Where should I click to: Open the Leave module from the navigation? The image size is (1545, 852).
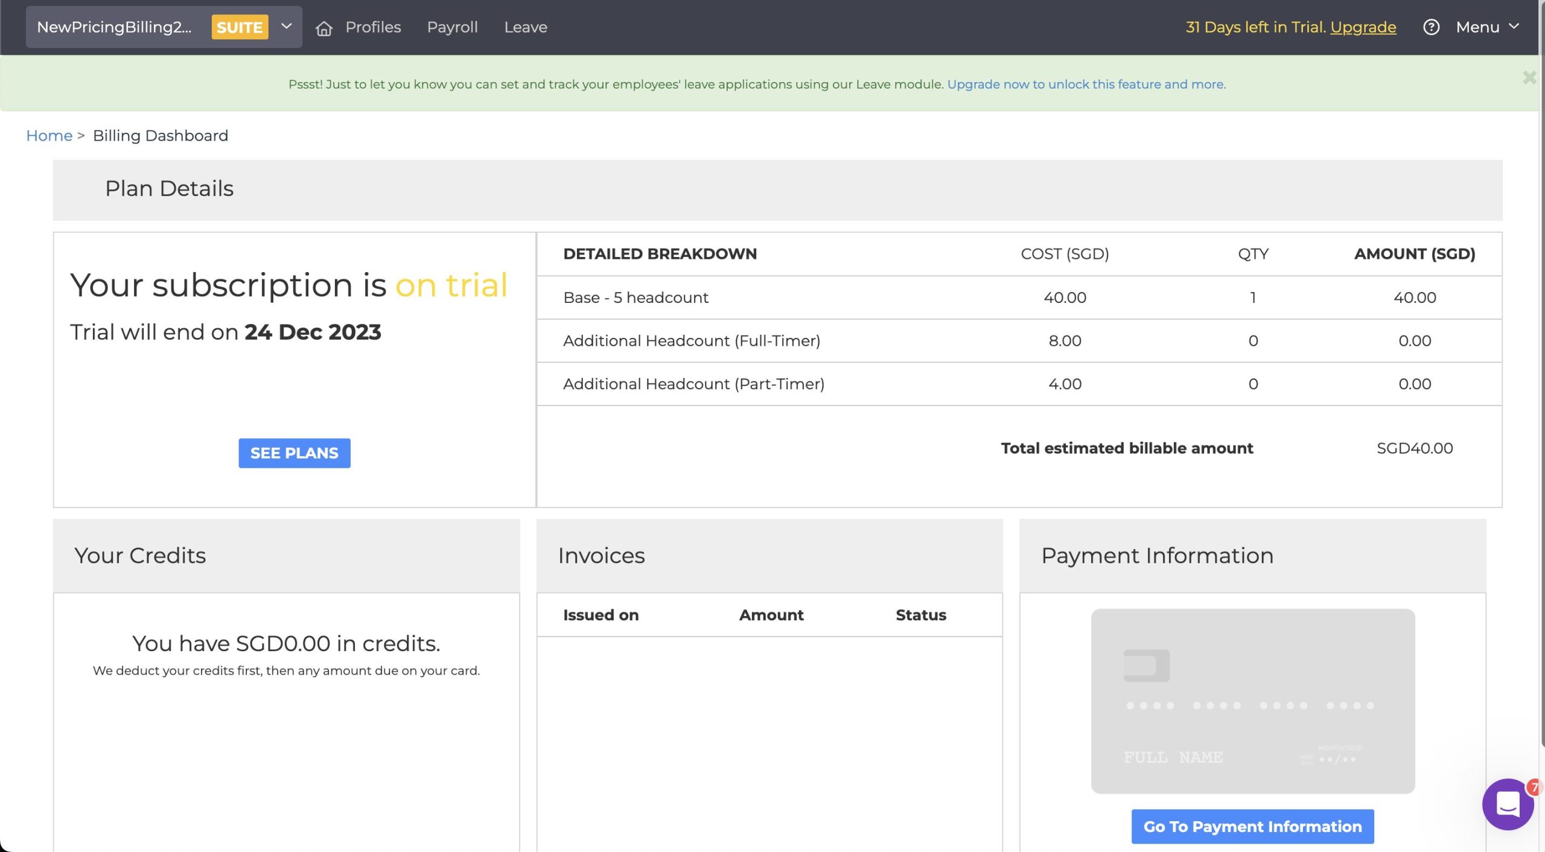tap(525, 27)
